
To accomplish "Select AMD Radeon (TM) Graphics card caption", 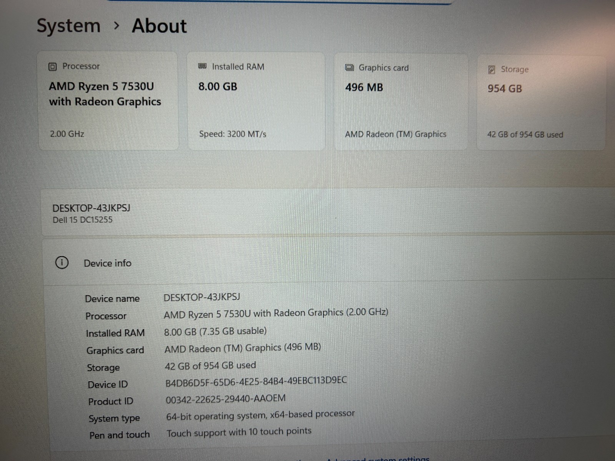I will [396, 134].
